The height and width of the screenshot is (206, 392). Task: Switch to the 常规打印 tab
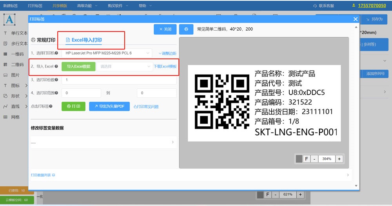tap(43, 40)
